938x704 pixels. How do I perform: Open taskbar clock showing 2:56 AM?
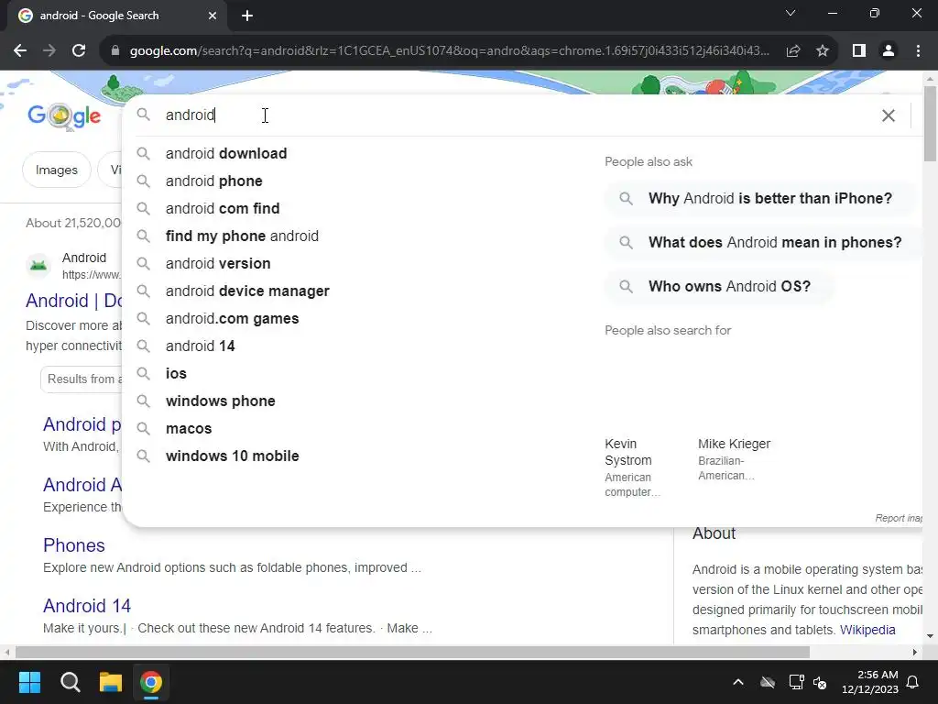[x=870, y=682]
